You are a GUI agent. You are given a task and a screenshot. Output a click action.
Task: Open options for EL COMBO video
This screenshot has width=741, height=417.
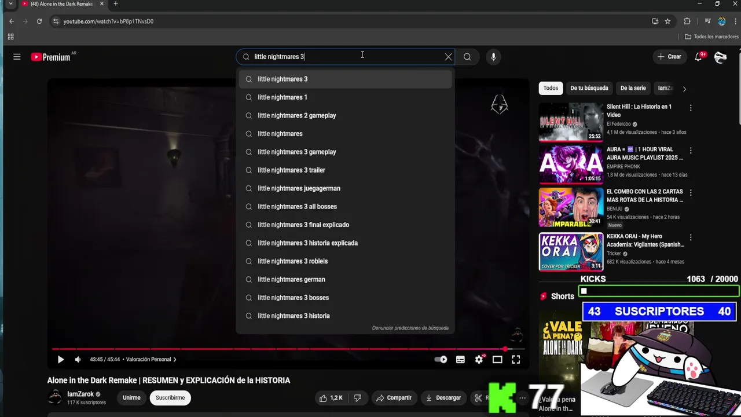tap(691, 192)
